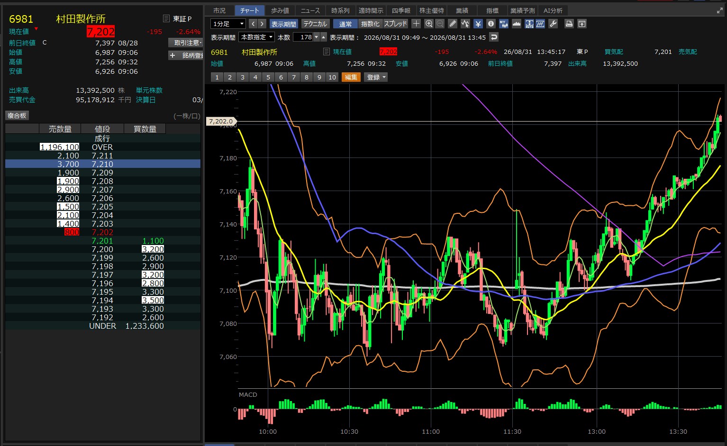Open the 本数指定 period dropdown
Screen dimensions: 727x446
coord(256,37)
